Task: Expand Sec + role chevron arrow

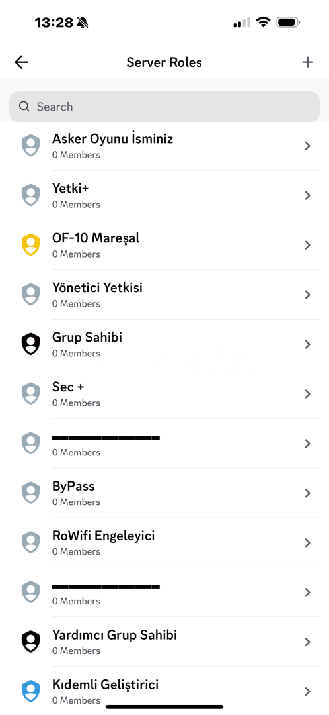Action: pyautogui.click(x=308, y=393)
